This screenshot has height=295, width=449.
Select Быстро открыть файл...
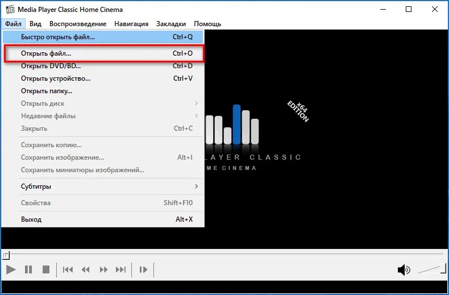point(103,37)
